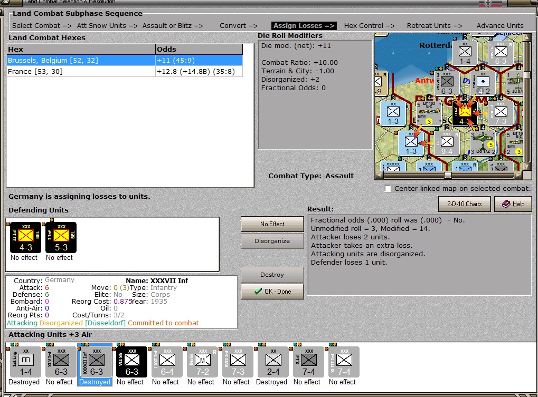538x397 pixels.
Task: Select the XLIII Inf 7-4 attacking unit
Action: (x=344, y=362)
